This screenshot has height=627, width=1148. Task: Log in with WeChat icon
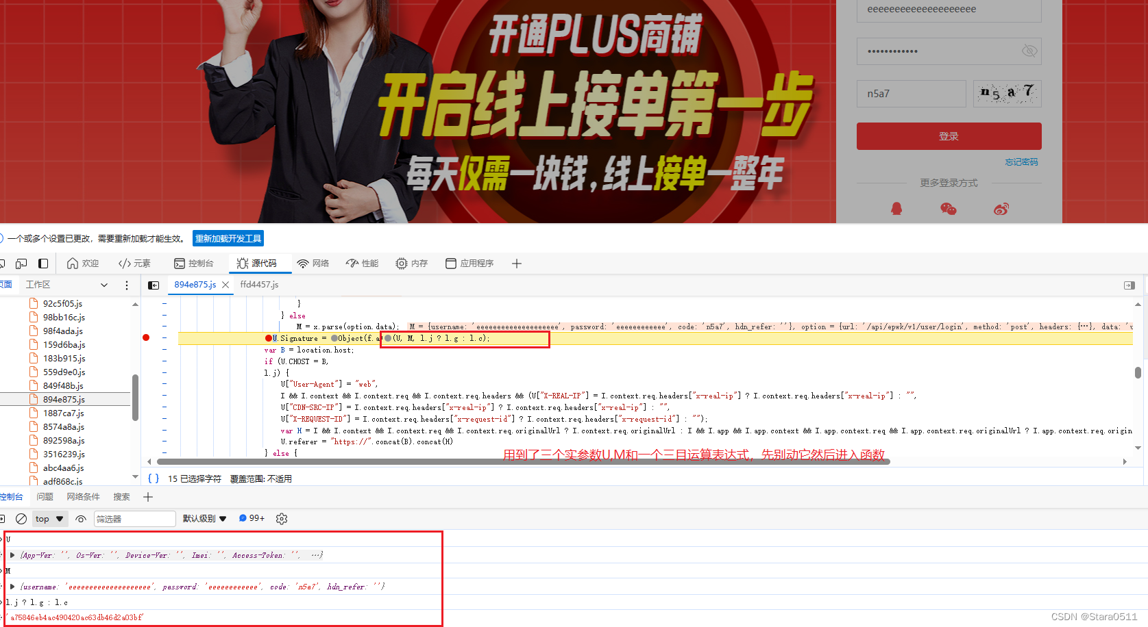click(949, 209)
